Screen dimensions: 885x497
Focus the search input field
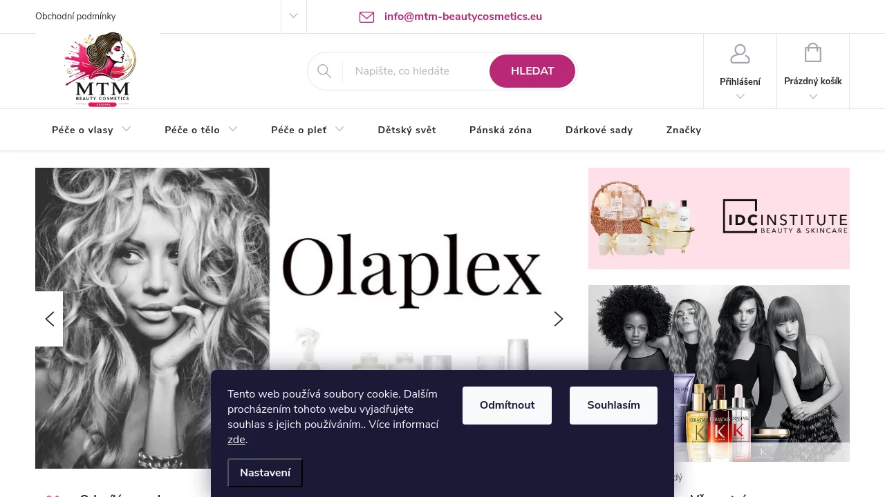pyautogui.click(x=416, y=71)
